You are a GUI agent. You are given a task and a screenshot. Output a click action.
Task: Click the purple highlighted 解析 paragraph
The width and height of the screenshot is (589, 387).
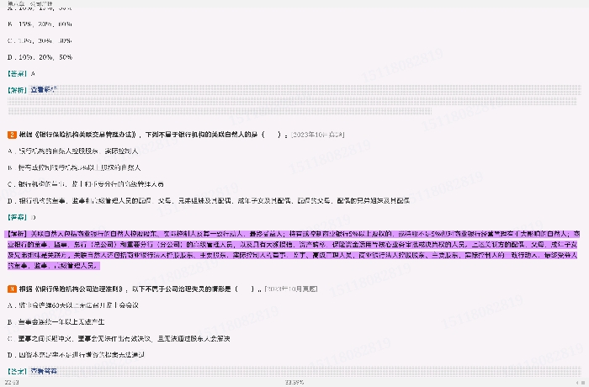pos(294,249)
